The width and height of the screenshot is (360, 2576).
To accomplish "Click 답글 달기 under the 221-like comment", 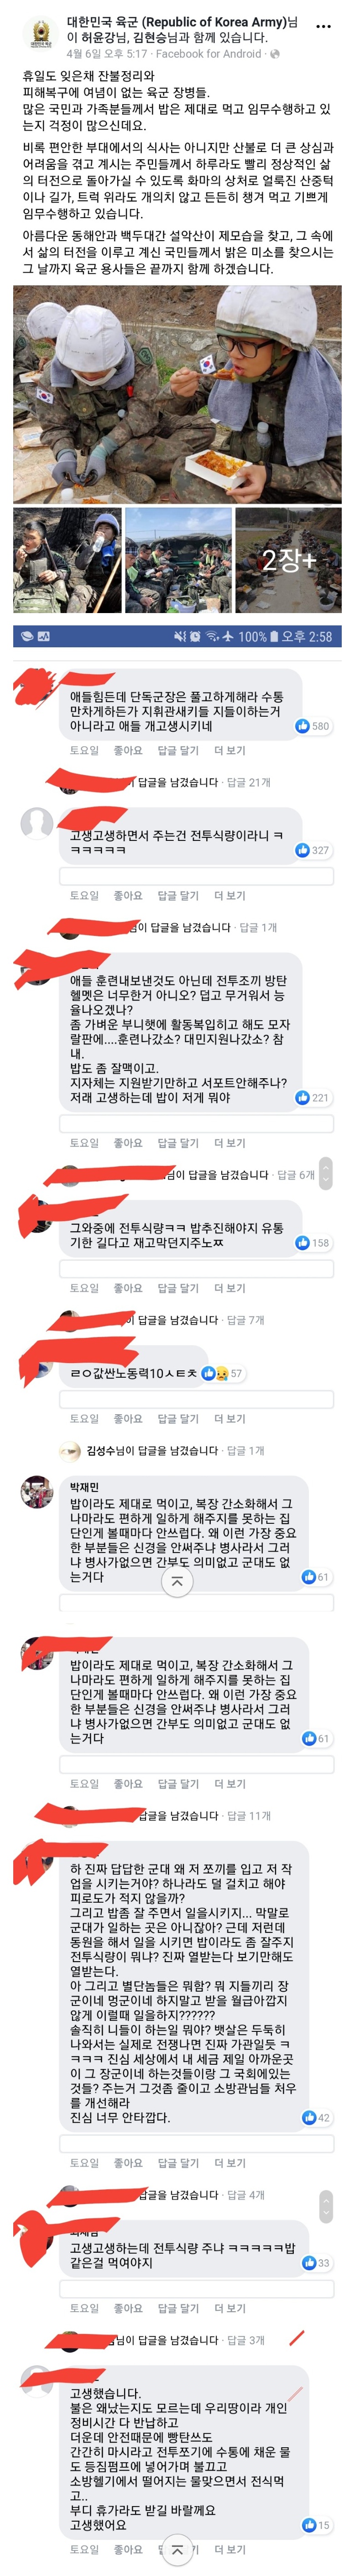I will [x=178, y=1144].
